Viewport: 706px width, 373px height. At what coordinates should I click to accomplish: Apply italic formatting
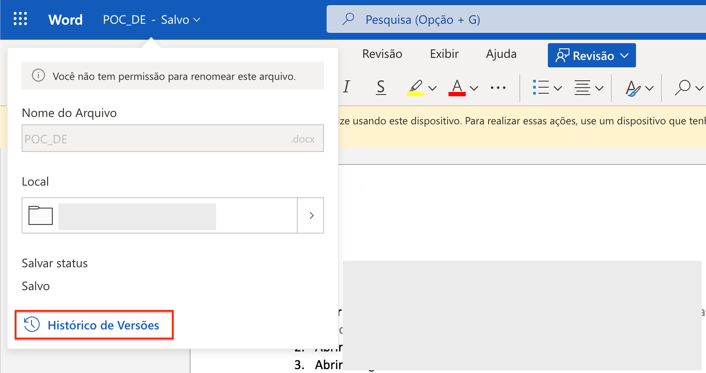pos(347,87)
